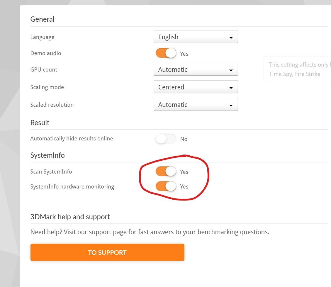Expand the Scaled resolution dropdown

[x=196, y=104]
